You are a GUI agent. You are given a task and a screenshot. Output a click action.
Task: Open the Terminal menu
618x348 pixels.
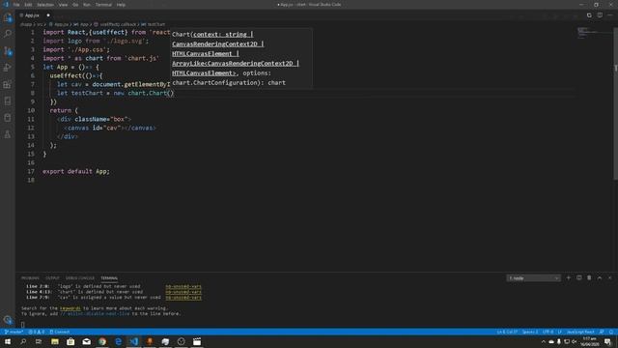coord(103,5)
